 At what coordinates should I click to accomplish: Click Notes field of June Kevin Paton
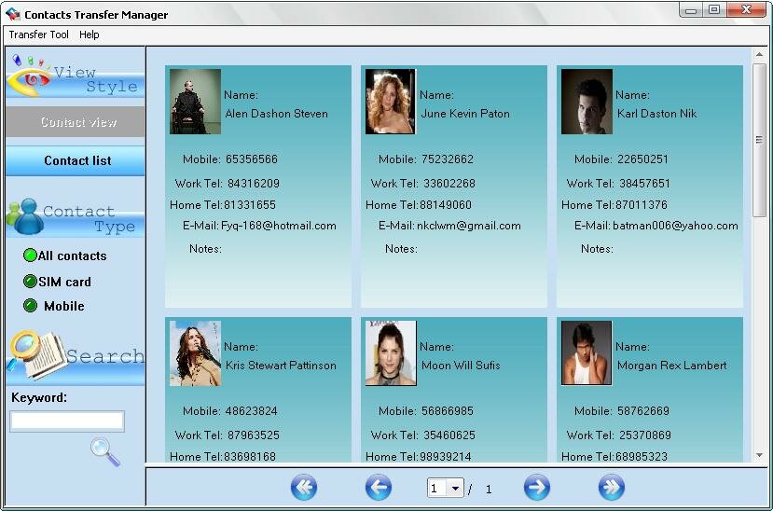[x=401, y=249]
